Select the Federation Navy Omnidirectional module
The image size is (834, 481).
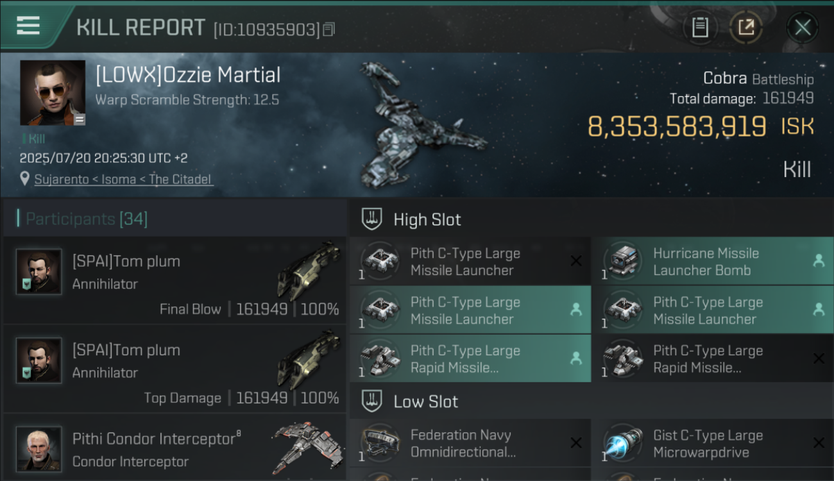470,443
